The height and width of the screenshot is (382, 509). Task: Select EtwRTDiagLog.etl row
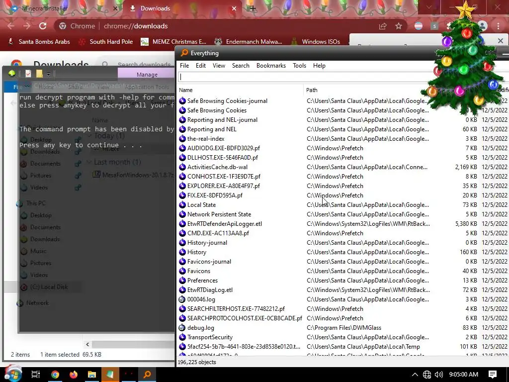[x=343, y=290]
